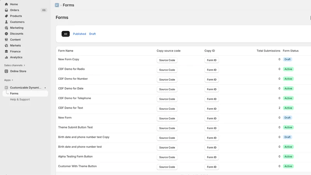Viewport: 311px width, 175px height.
Task: Copy Source Code for CDF Demo for Date
Action: (x=167, y=89)
